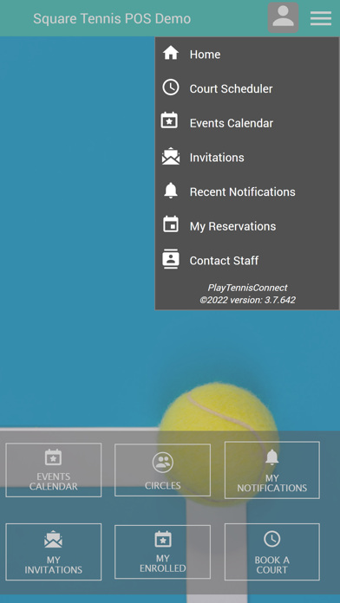
Task: Click the Recent Notifications bell icon
Action: [x=171, y=191]
